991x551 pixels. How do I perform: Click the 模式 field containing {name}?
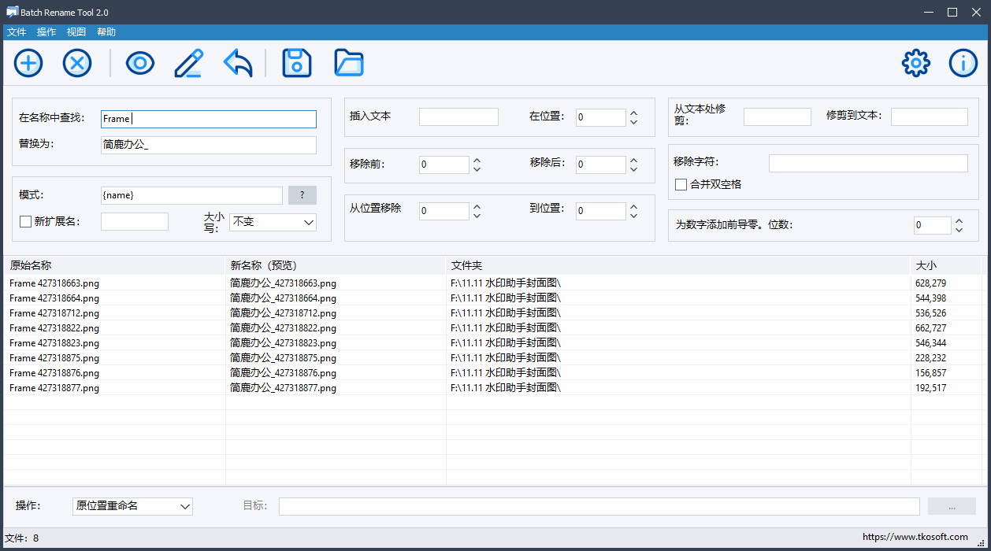tap(191, 195)
